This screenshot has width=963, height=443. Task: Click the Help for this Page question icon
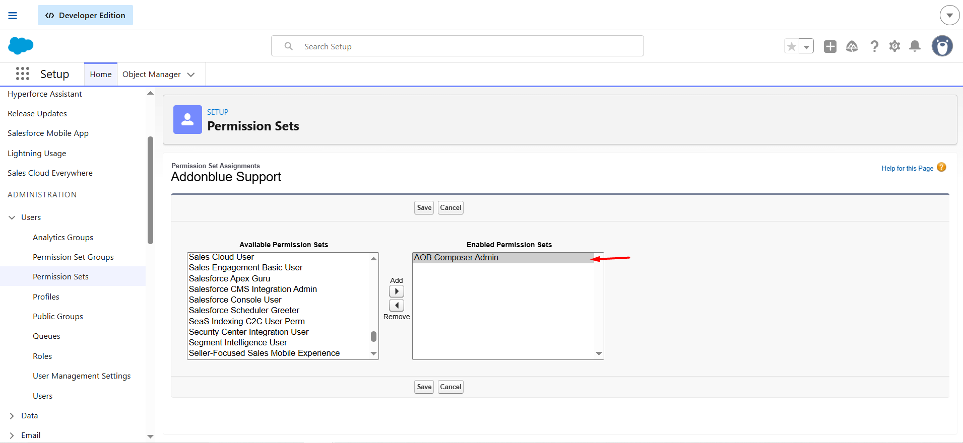pos(941,167)
